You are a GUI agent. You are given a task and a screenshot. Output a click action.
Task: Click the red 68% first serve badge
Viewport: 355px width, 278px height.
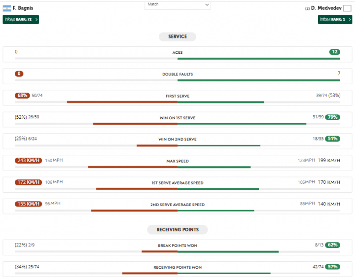coord(22,95)
